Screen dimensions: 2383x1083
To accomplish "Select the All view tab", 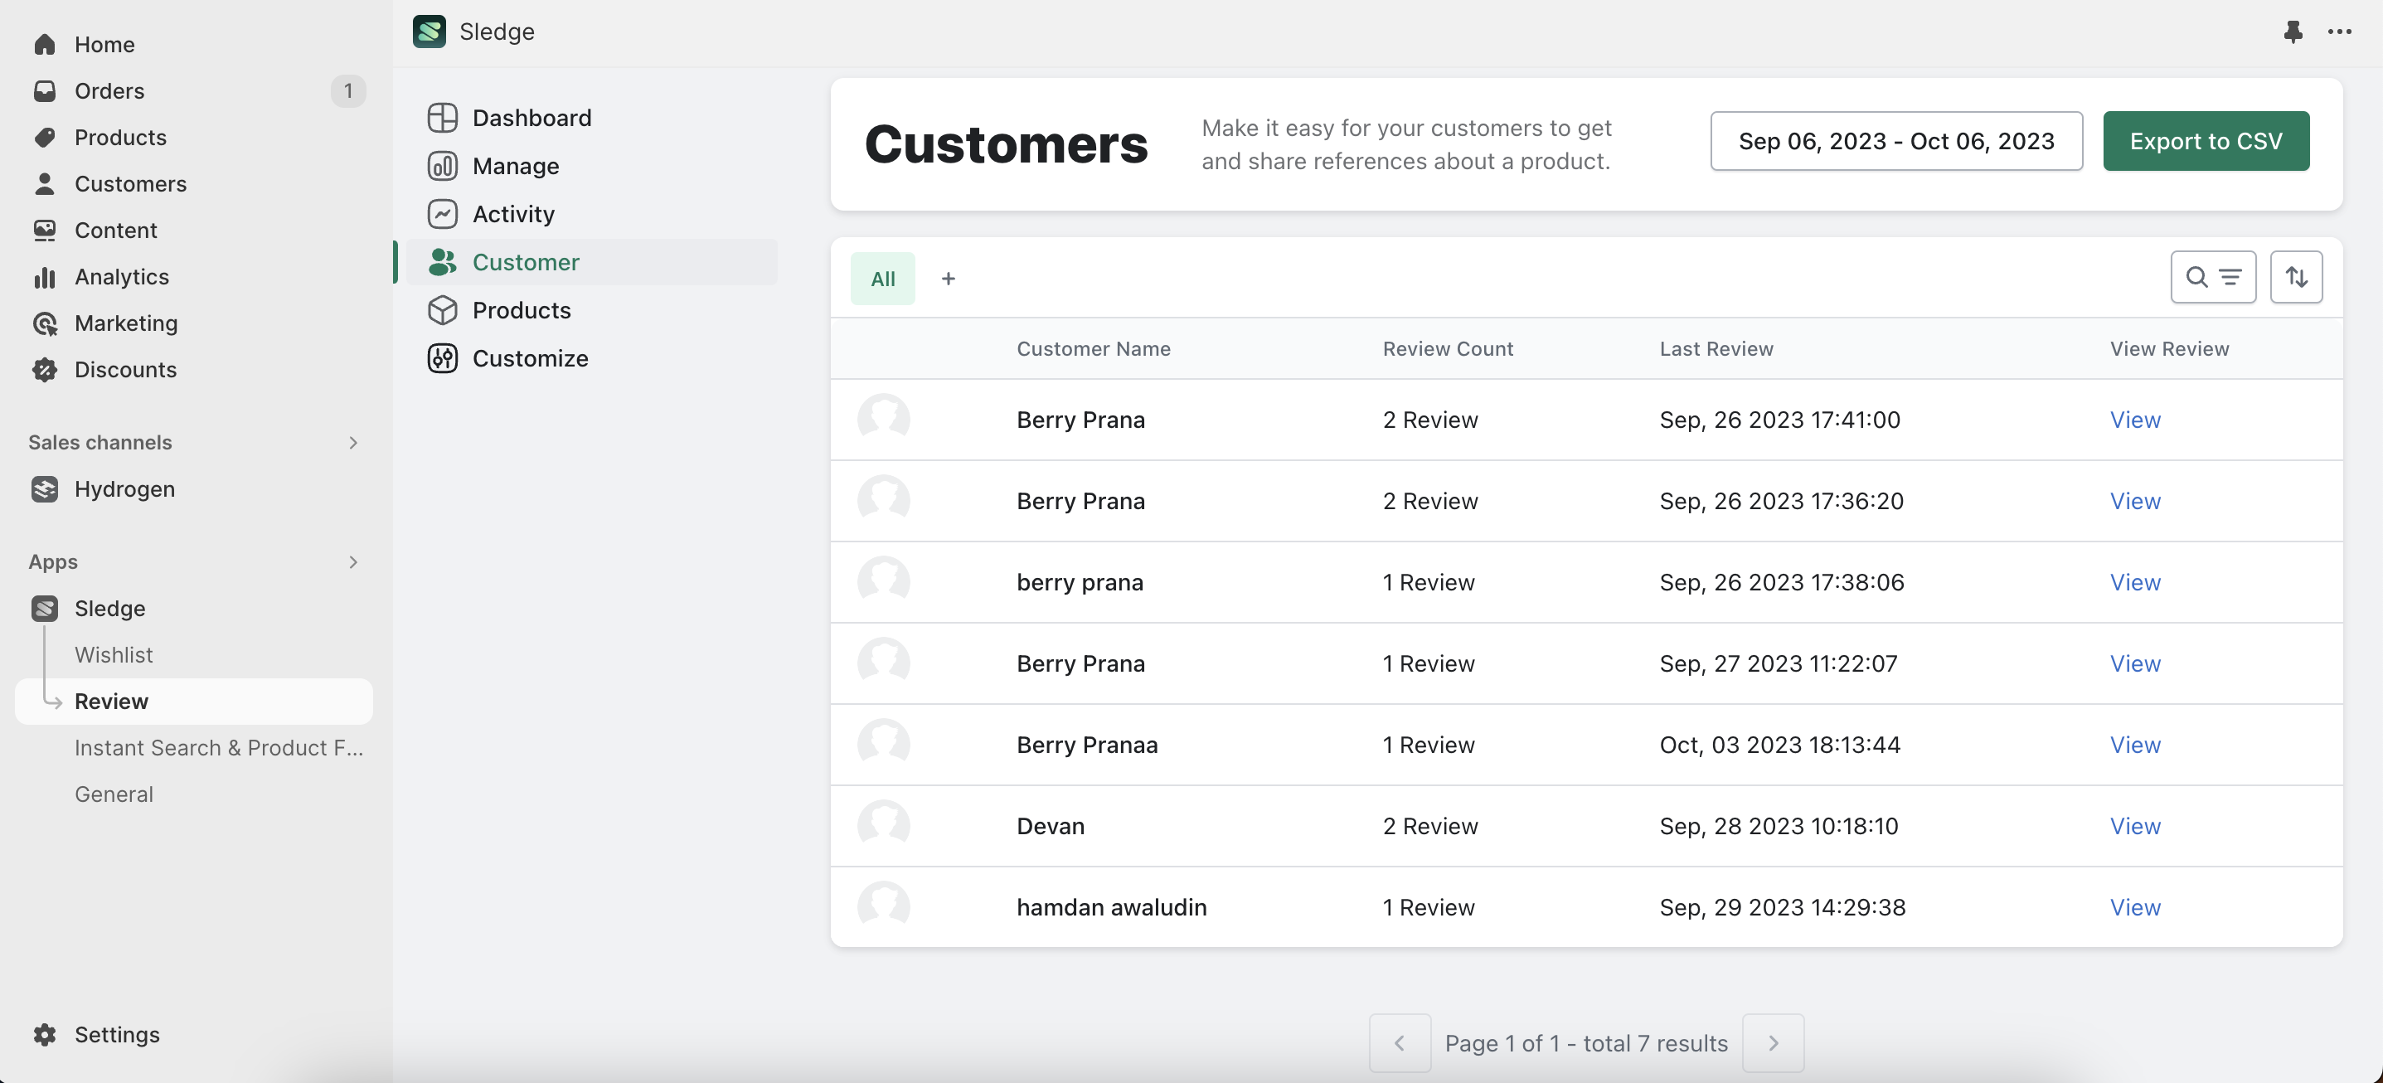I will 882,279.
